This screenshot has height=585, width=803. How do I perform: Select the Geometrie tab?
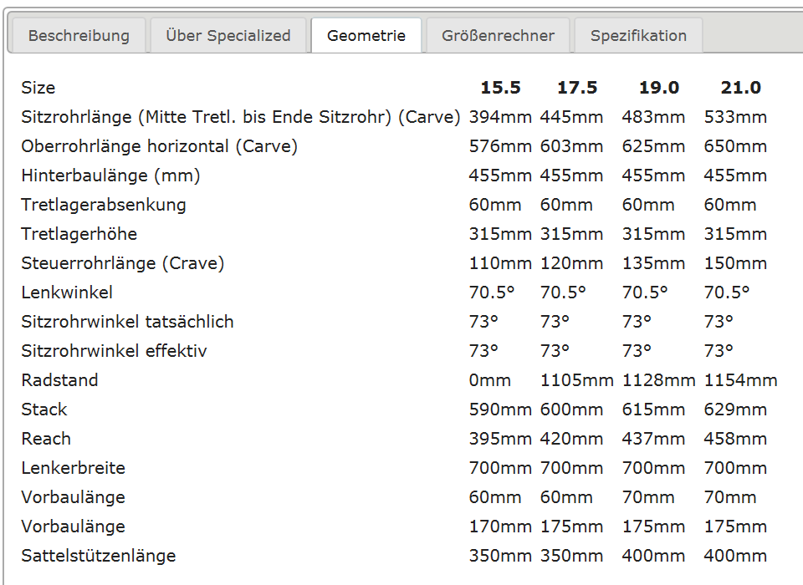366,36
